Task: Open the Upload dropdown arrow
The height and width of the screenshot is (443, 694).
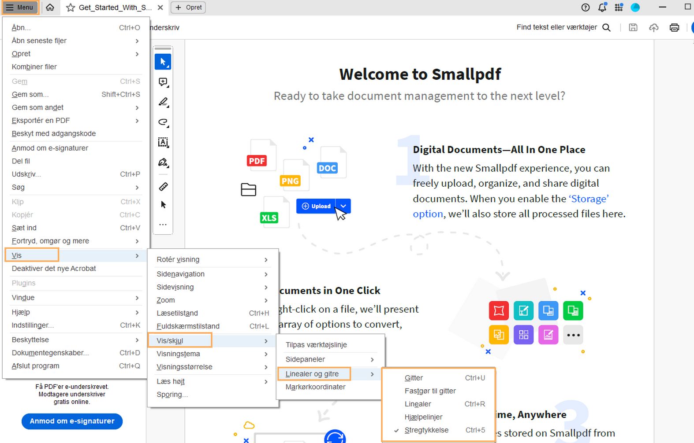Action: pyautogui.click(x=343, y=206)
